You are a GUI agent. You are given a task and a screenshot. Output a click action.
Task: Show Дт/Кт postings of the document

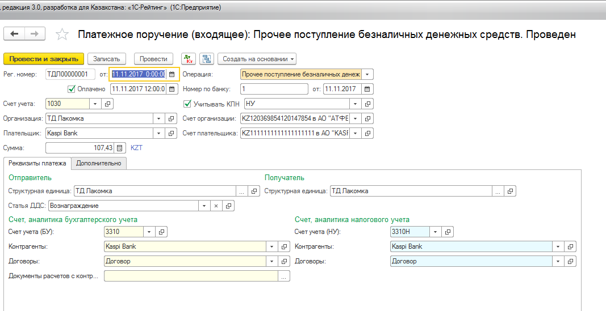[x=189, y=59]
